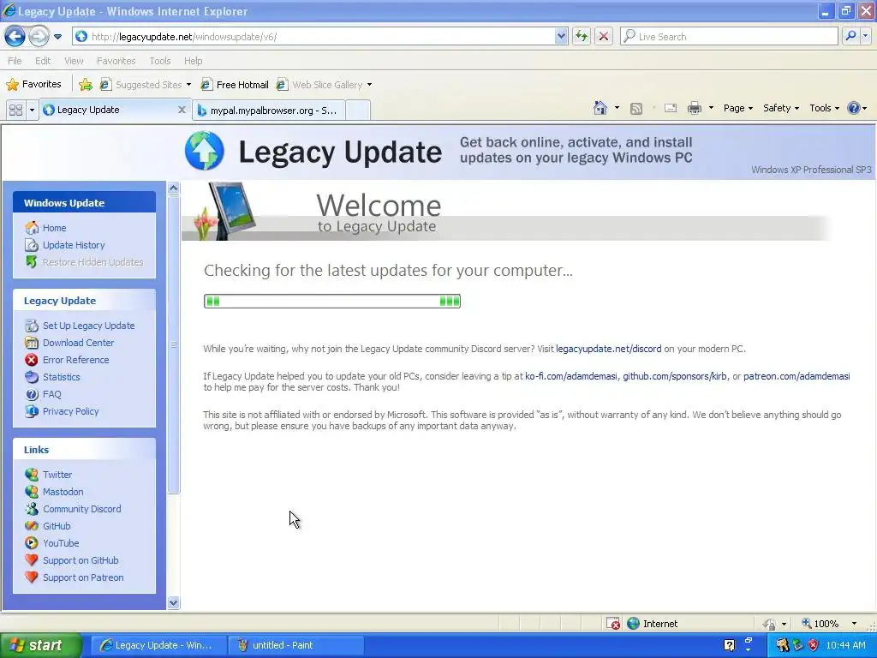Open the File menu
Viewport: 877px width, 658px height.
(15, 61)
